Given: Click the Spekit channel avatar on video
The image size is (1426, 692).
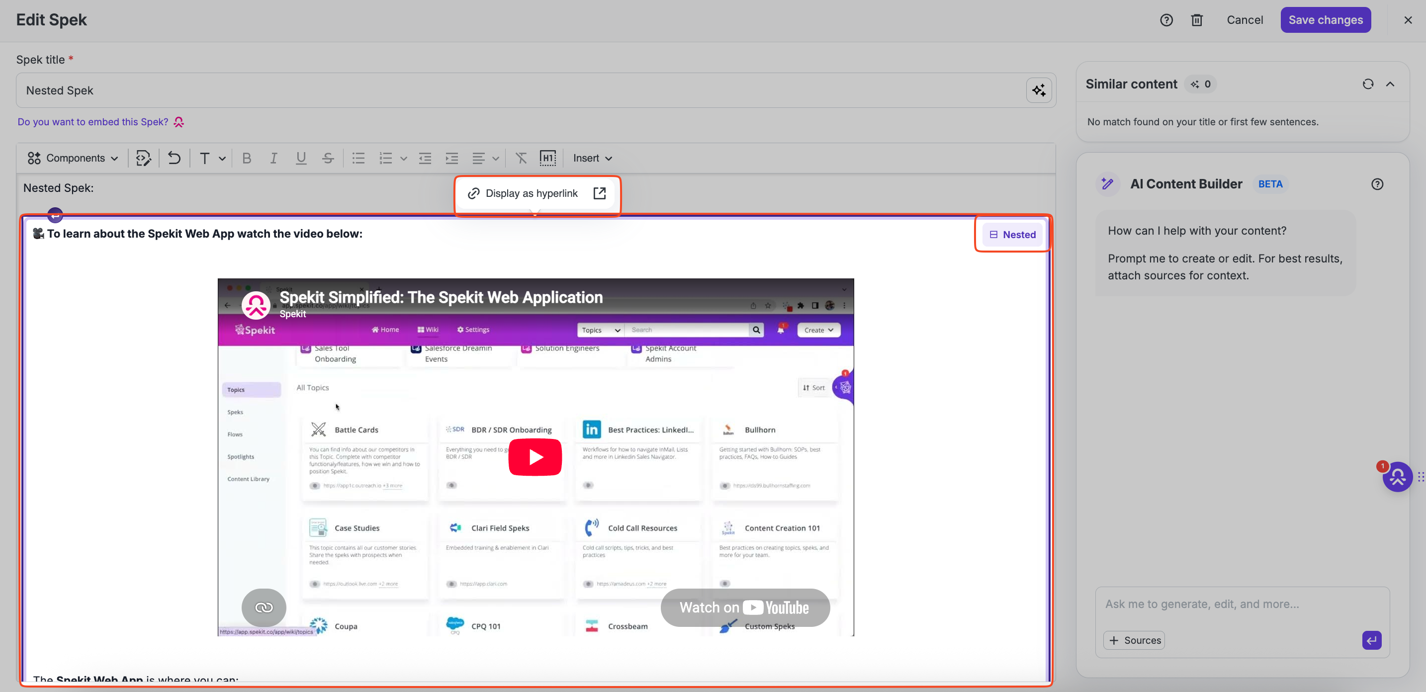Looking at the screenshot, I should [256, 305].
